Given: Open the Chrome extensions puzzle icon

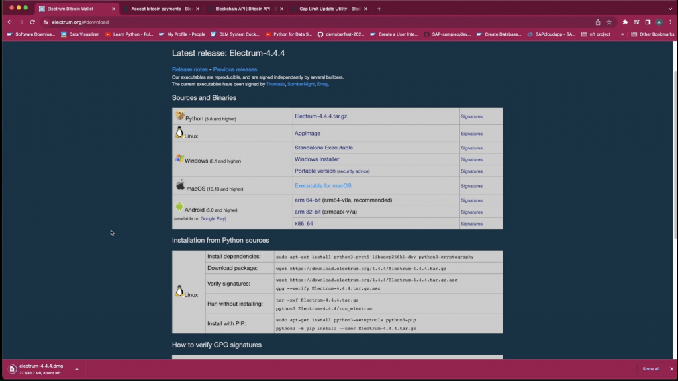Looking at the screenshot, I should (x=625, y=22).
